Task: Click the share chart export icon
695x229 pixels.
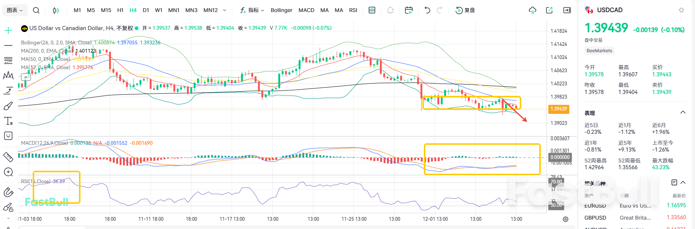Action: pos(549,10)
